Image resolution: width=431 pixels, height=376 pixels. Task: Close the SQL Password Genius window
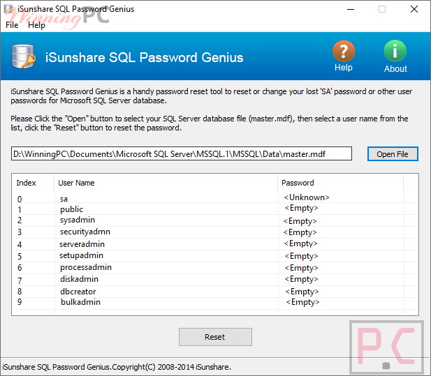[414, 9]
